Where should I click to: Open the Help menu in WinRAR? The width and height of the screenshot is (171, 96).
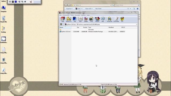88,15
